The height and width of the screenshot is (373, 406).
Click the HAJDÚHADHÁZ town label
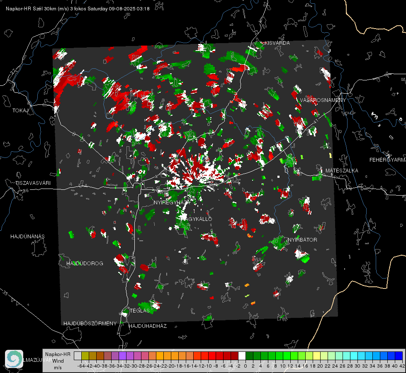coord(148,326)
